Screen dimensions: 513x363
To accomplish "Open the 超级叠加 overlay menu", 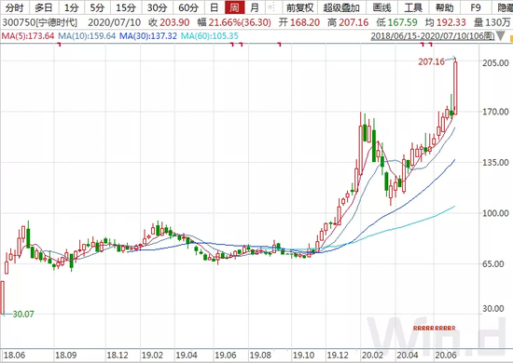I will tap(341, 7).
